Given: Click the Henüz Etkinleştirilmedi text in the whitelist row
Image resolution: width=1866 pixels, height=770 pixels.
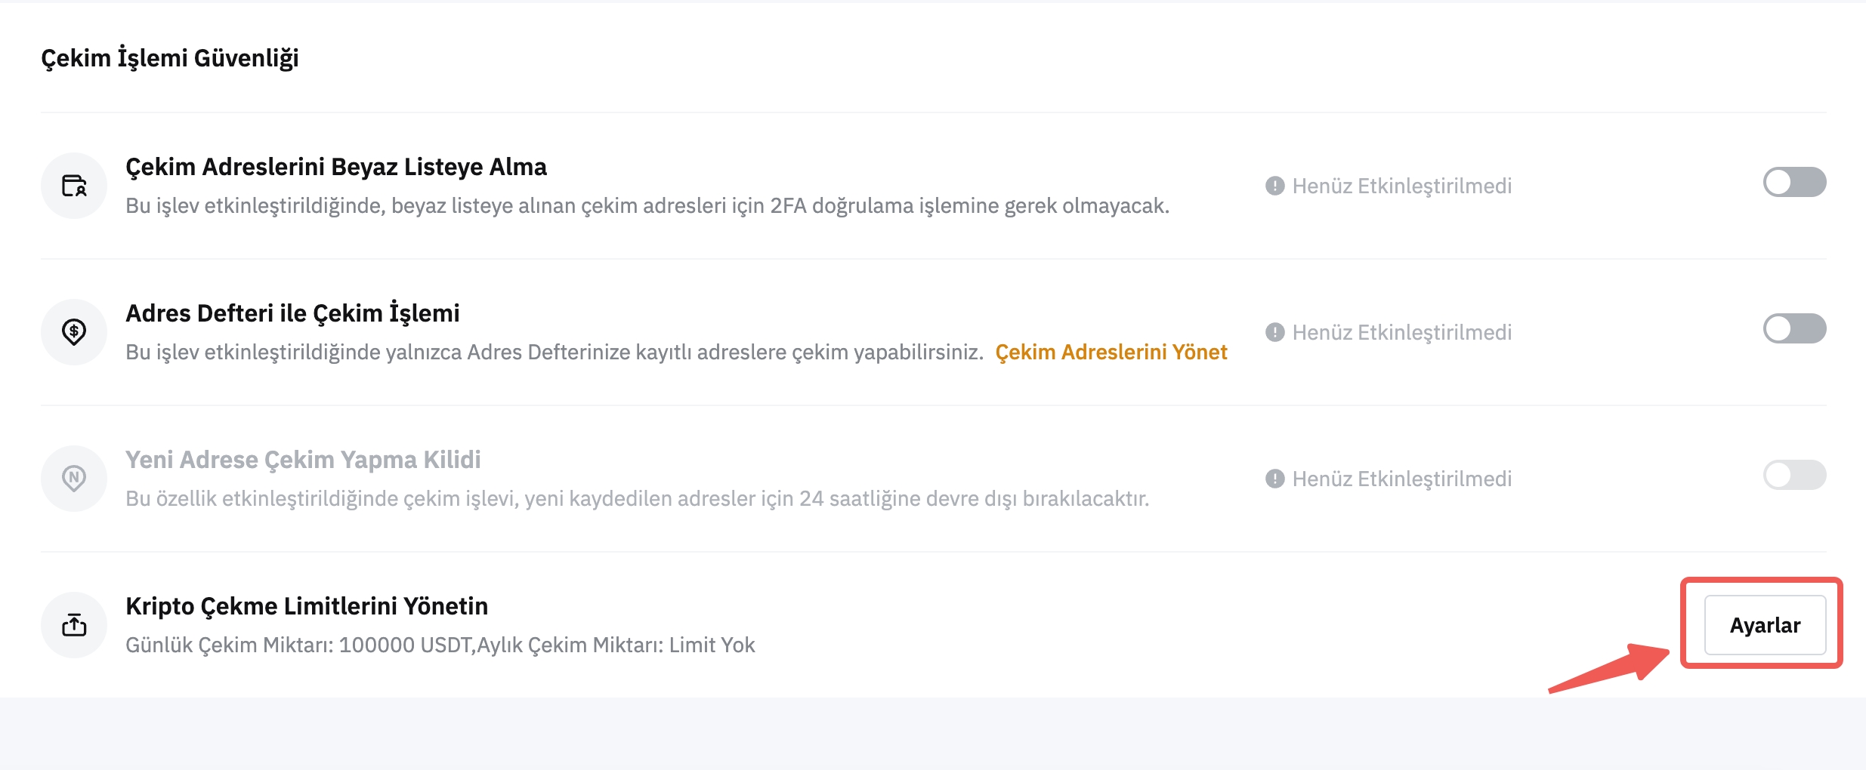Looking at the screenshot, I should [x=1401, y=186].
